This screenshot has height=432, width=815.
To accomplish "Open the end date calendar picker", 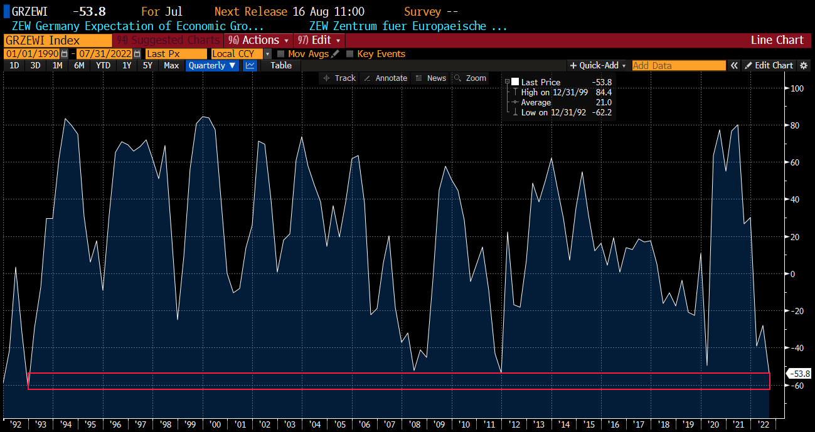I will [x=137, y=54].
